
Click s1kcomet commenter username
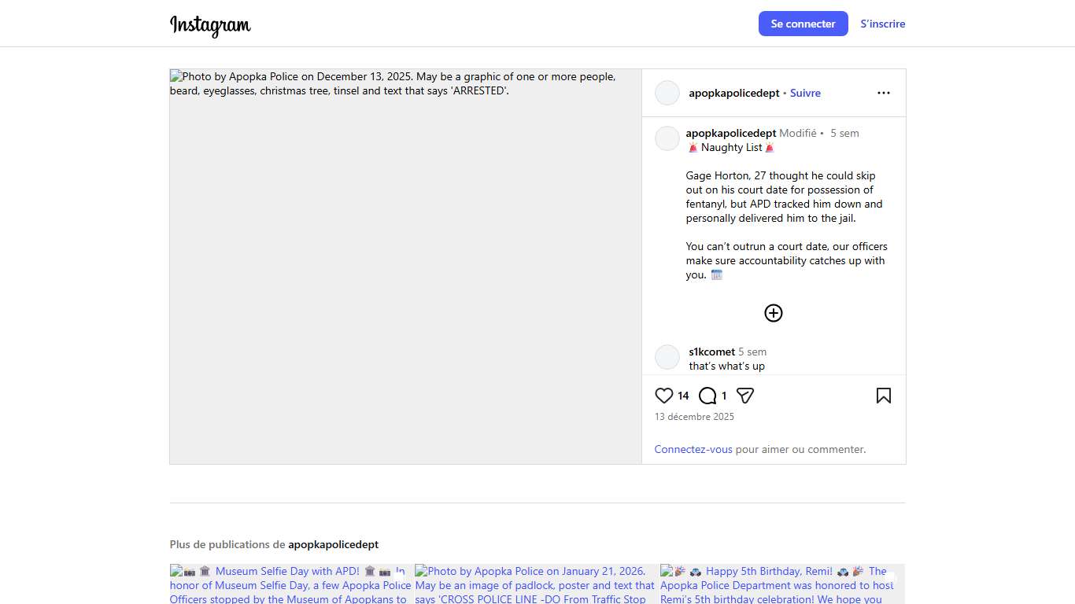[711, 352]
